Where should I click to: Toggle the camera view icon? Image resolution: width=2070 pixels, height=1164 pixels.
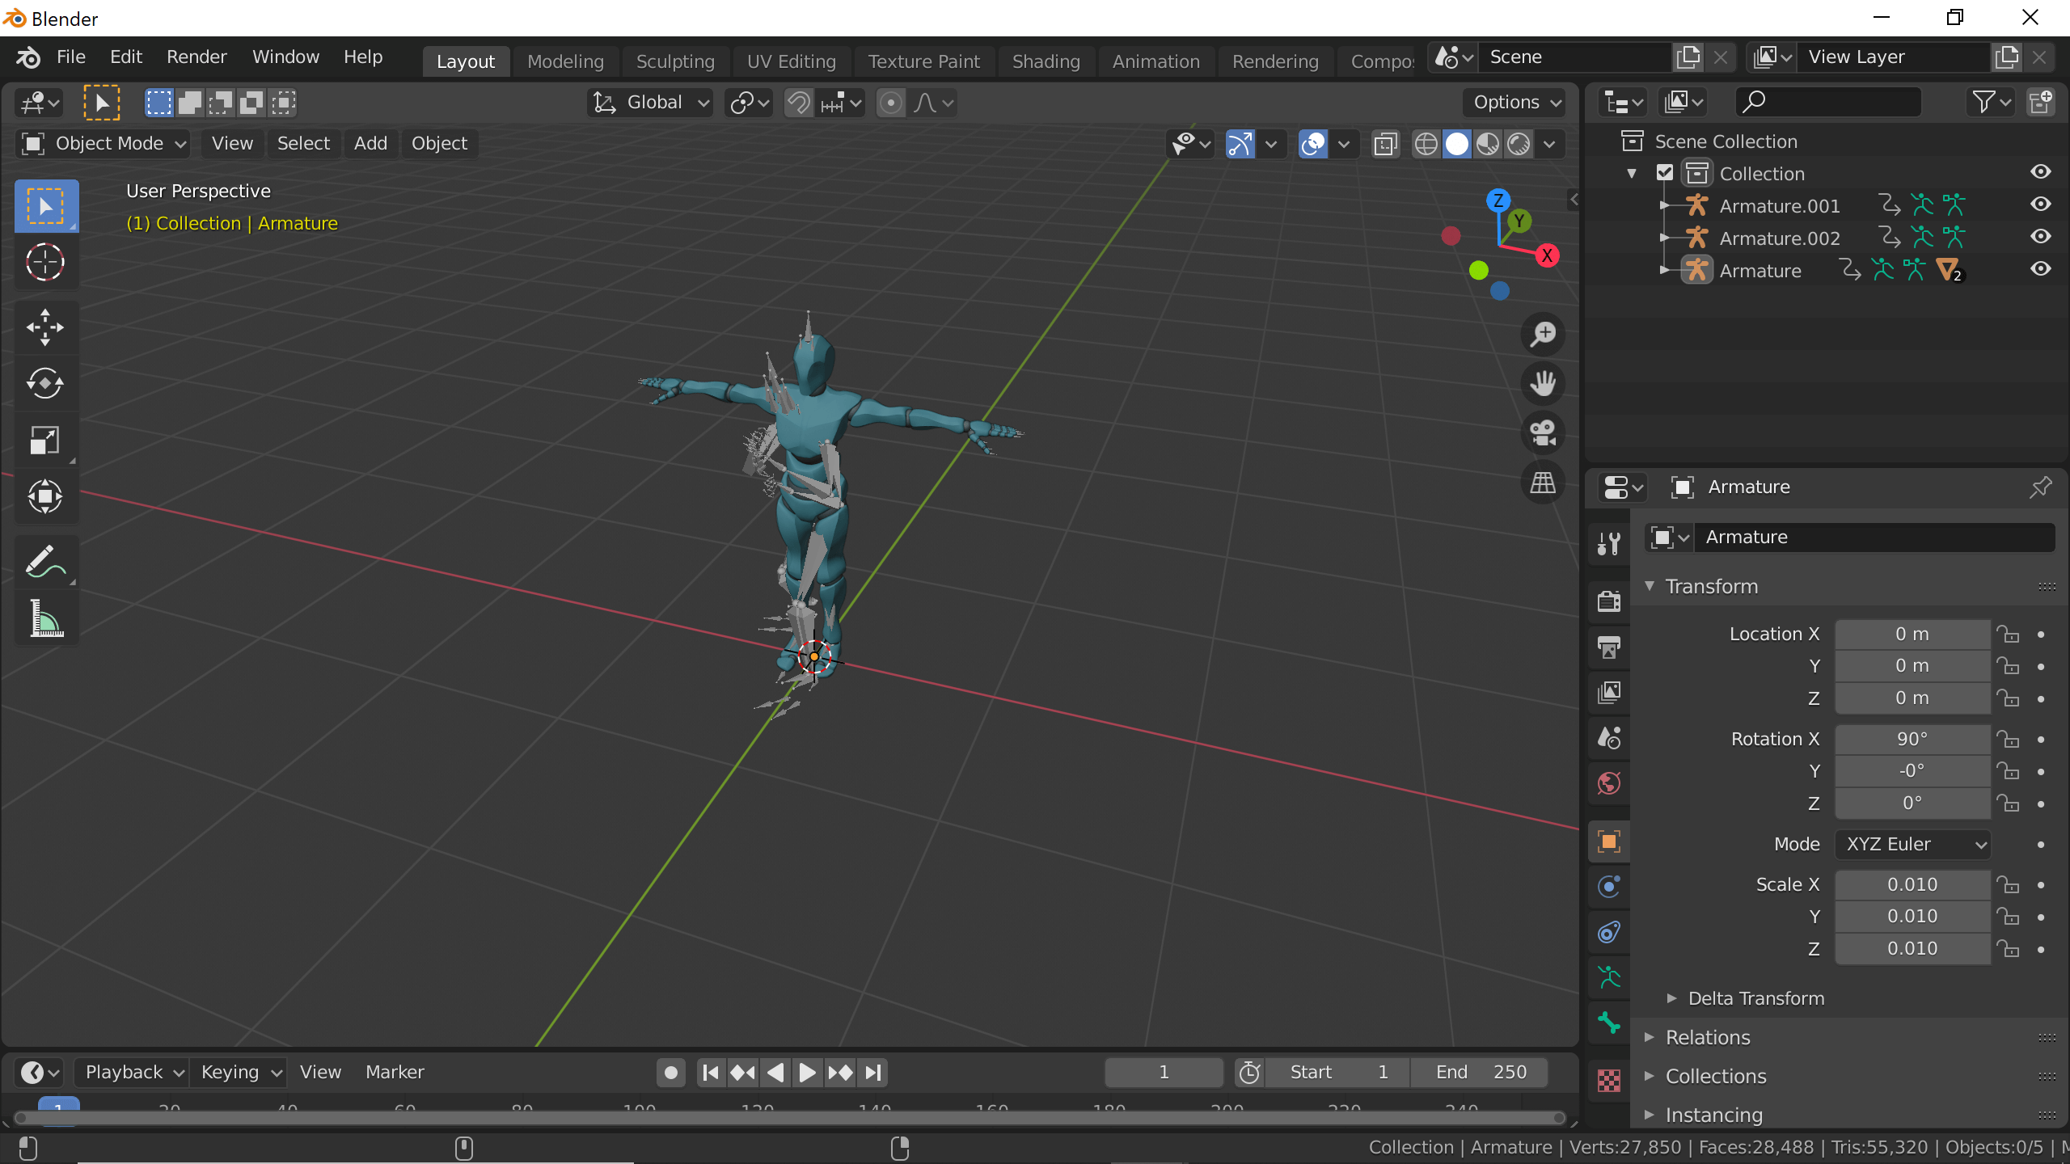(x=1543, y=433)
